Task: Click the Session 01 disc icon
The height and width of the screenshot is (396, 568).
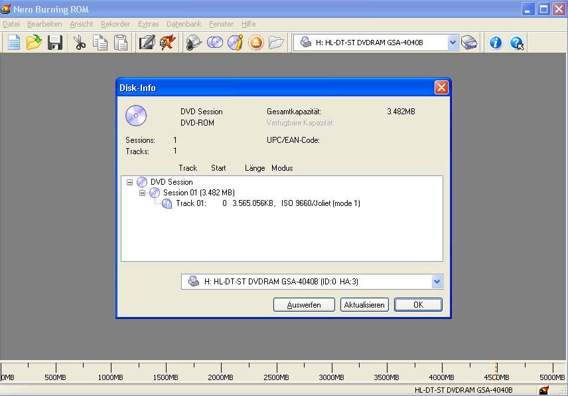Action: click(x=155, y=193)
